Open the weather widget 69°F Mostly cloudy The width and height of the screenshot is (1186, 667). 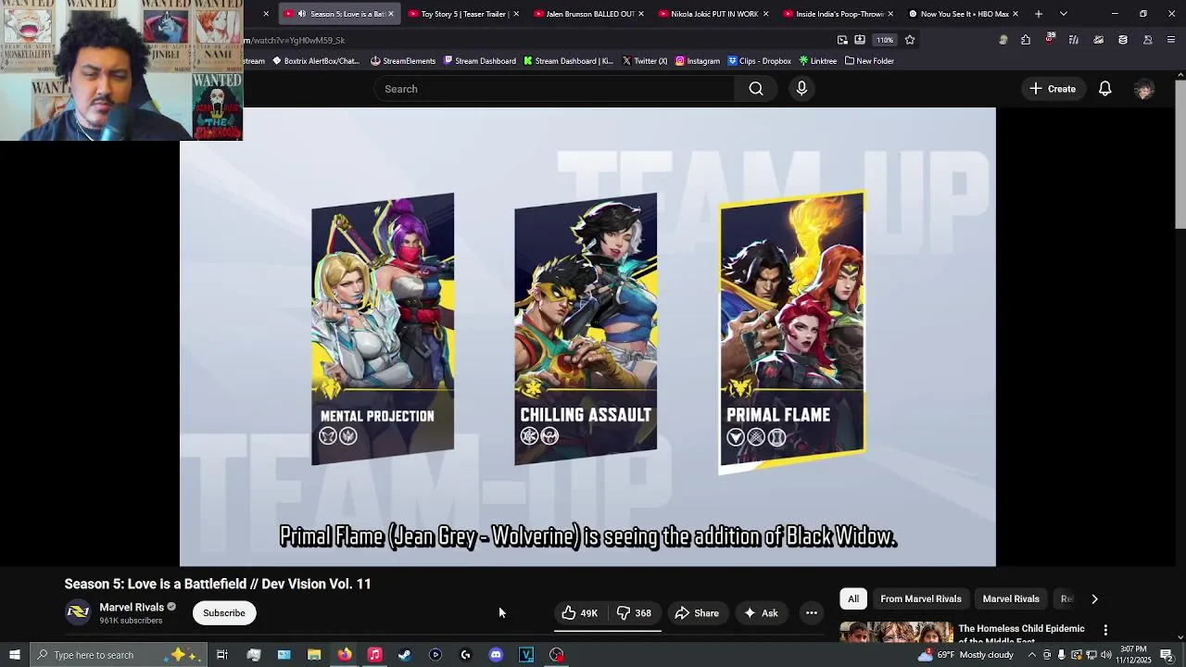pyautogui.click(x=965, y=655)
